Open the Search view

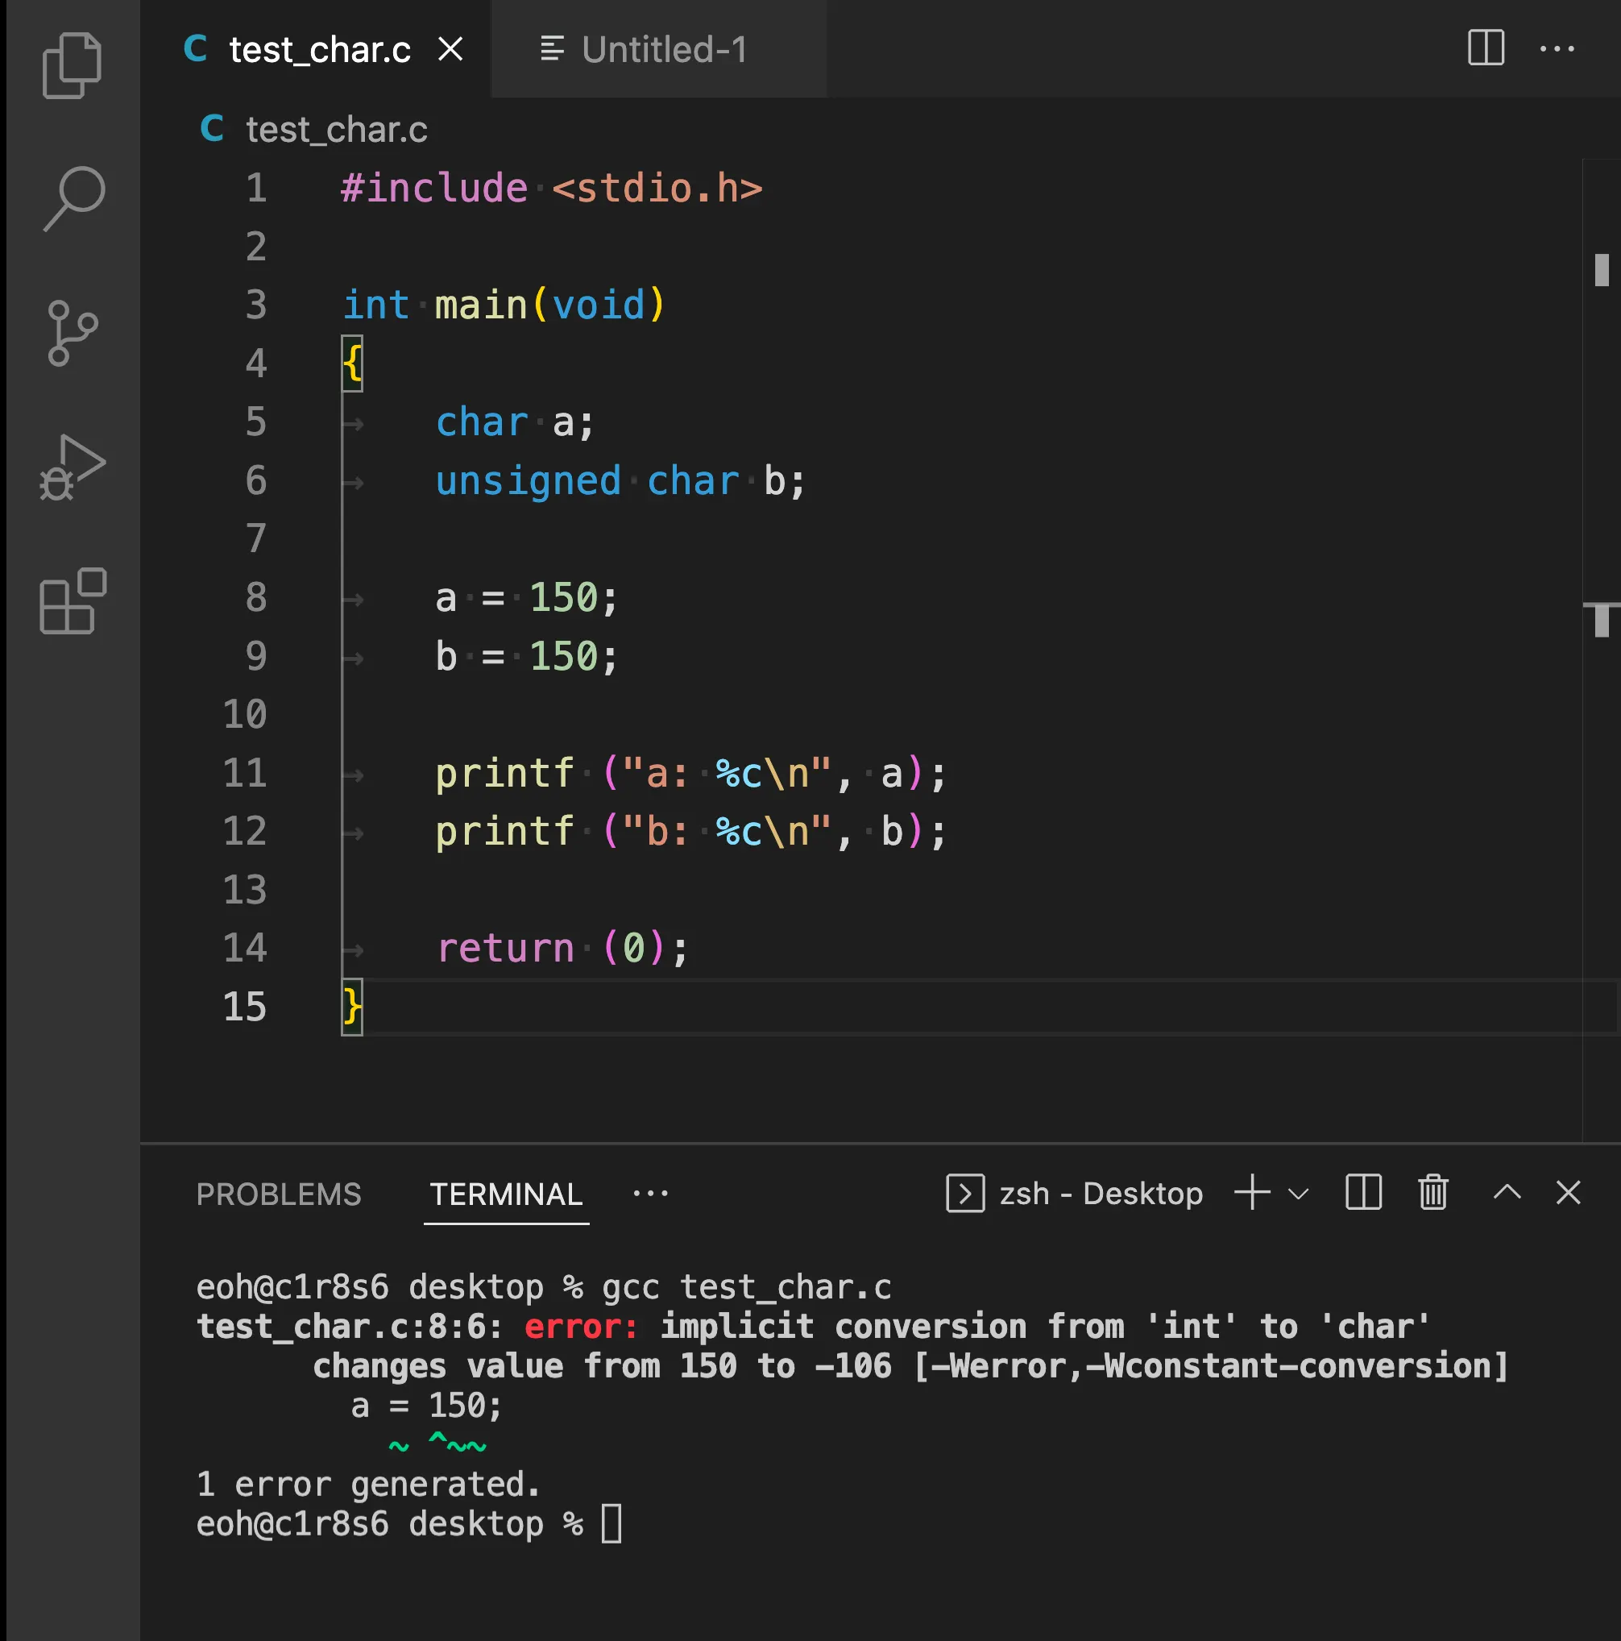(x=74, y=199)
